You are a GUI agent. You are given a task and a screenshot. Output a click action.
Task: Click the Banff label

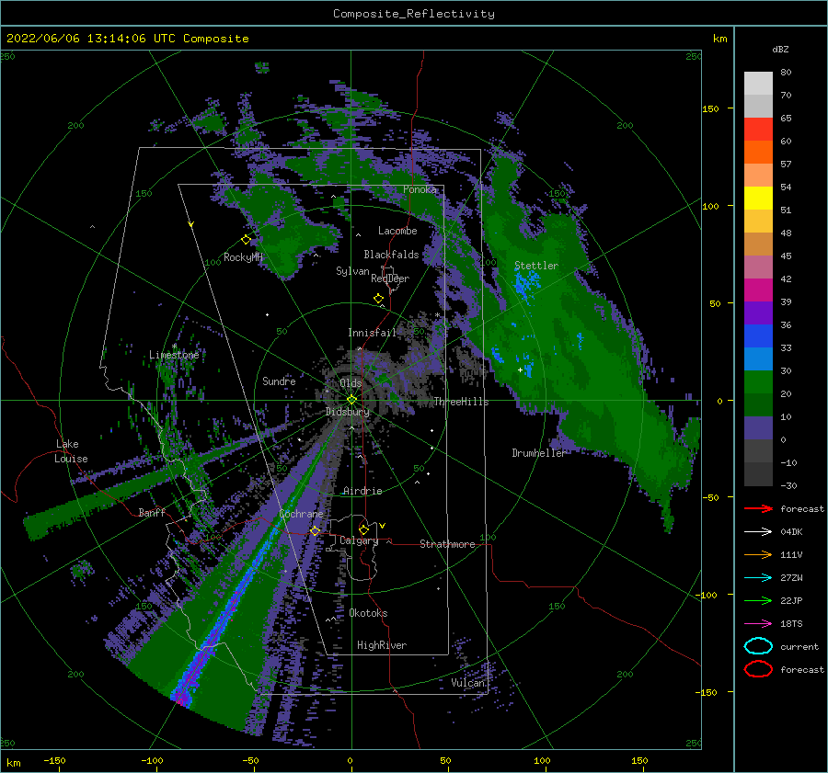click(x=152, y=512)
